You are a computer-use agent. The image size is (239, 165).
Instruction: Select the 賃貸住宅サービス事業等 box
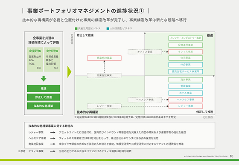pos(186,71)
